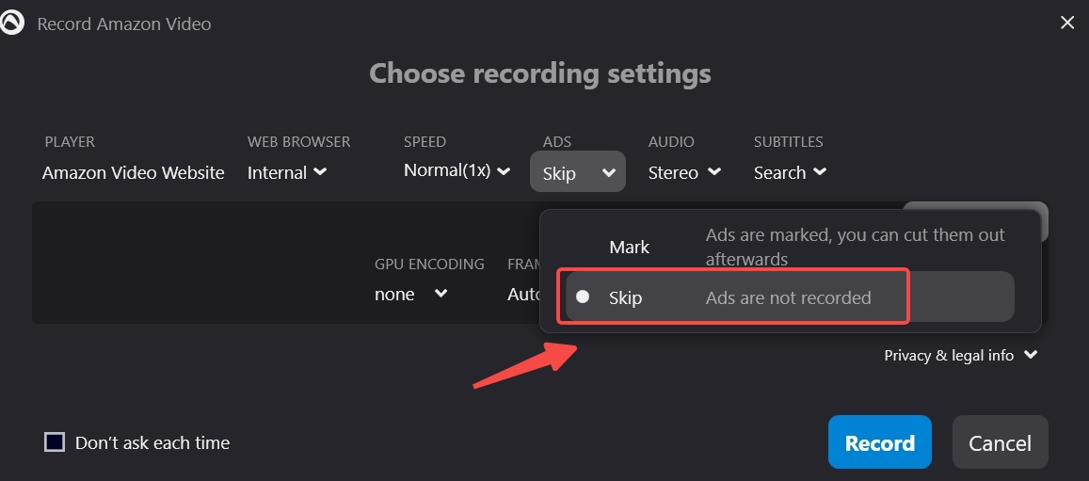Click the chevron arrow beside Subtitles Search

[x=820, y=171]
